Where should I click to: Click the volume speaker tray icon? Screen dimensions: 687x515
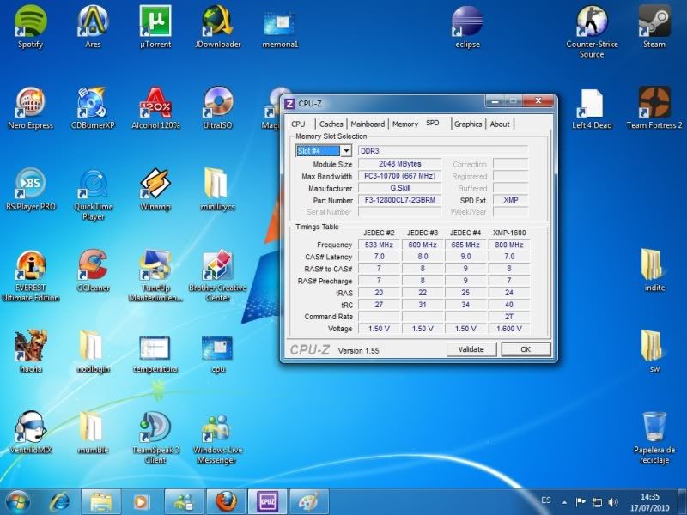613,502
